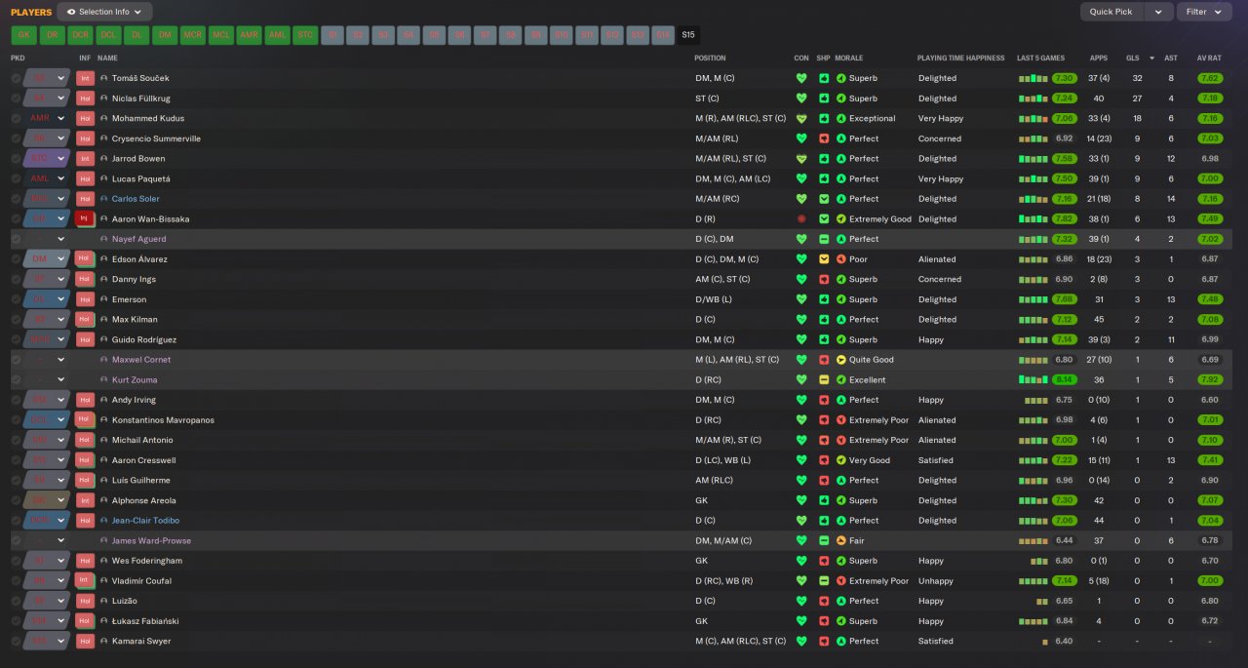1248x668 pixels.
Task: Click Kurt Zouma's 8.14 last-game rating
Action: click(1064, 379)
